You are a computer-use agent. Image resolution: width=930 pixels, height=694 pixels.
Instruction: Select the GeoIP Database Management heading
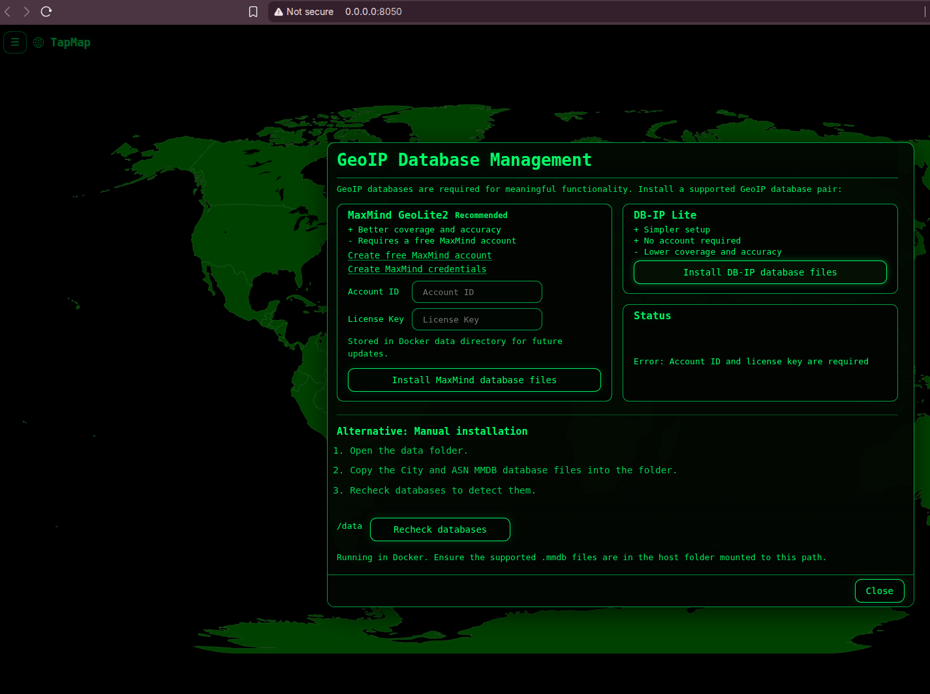pyautogui.click(x=464, y=160)
